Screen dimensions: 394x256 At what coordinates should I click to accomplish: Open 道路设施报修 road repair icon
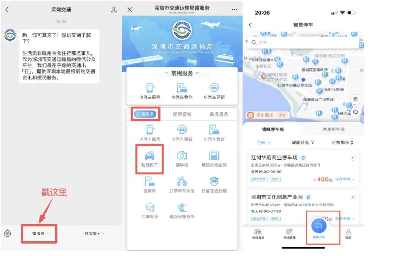[x=182, y=207]
